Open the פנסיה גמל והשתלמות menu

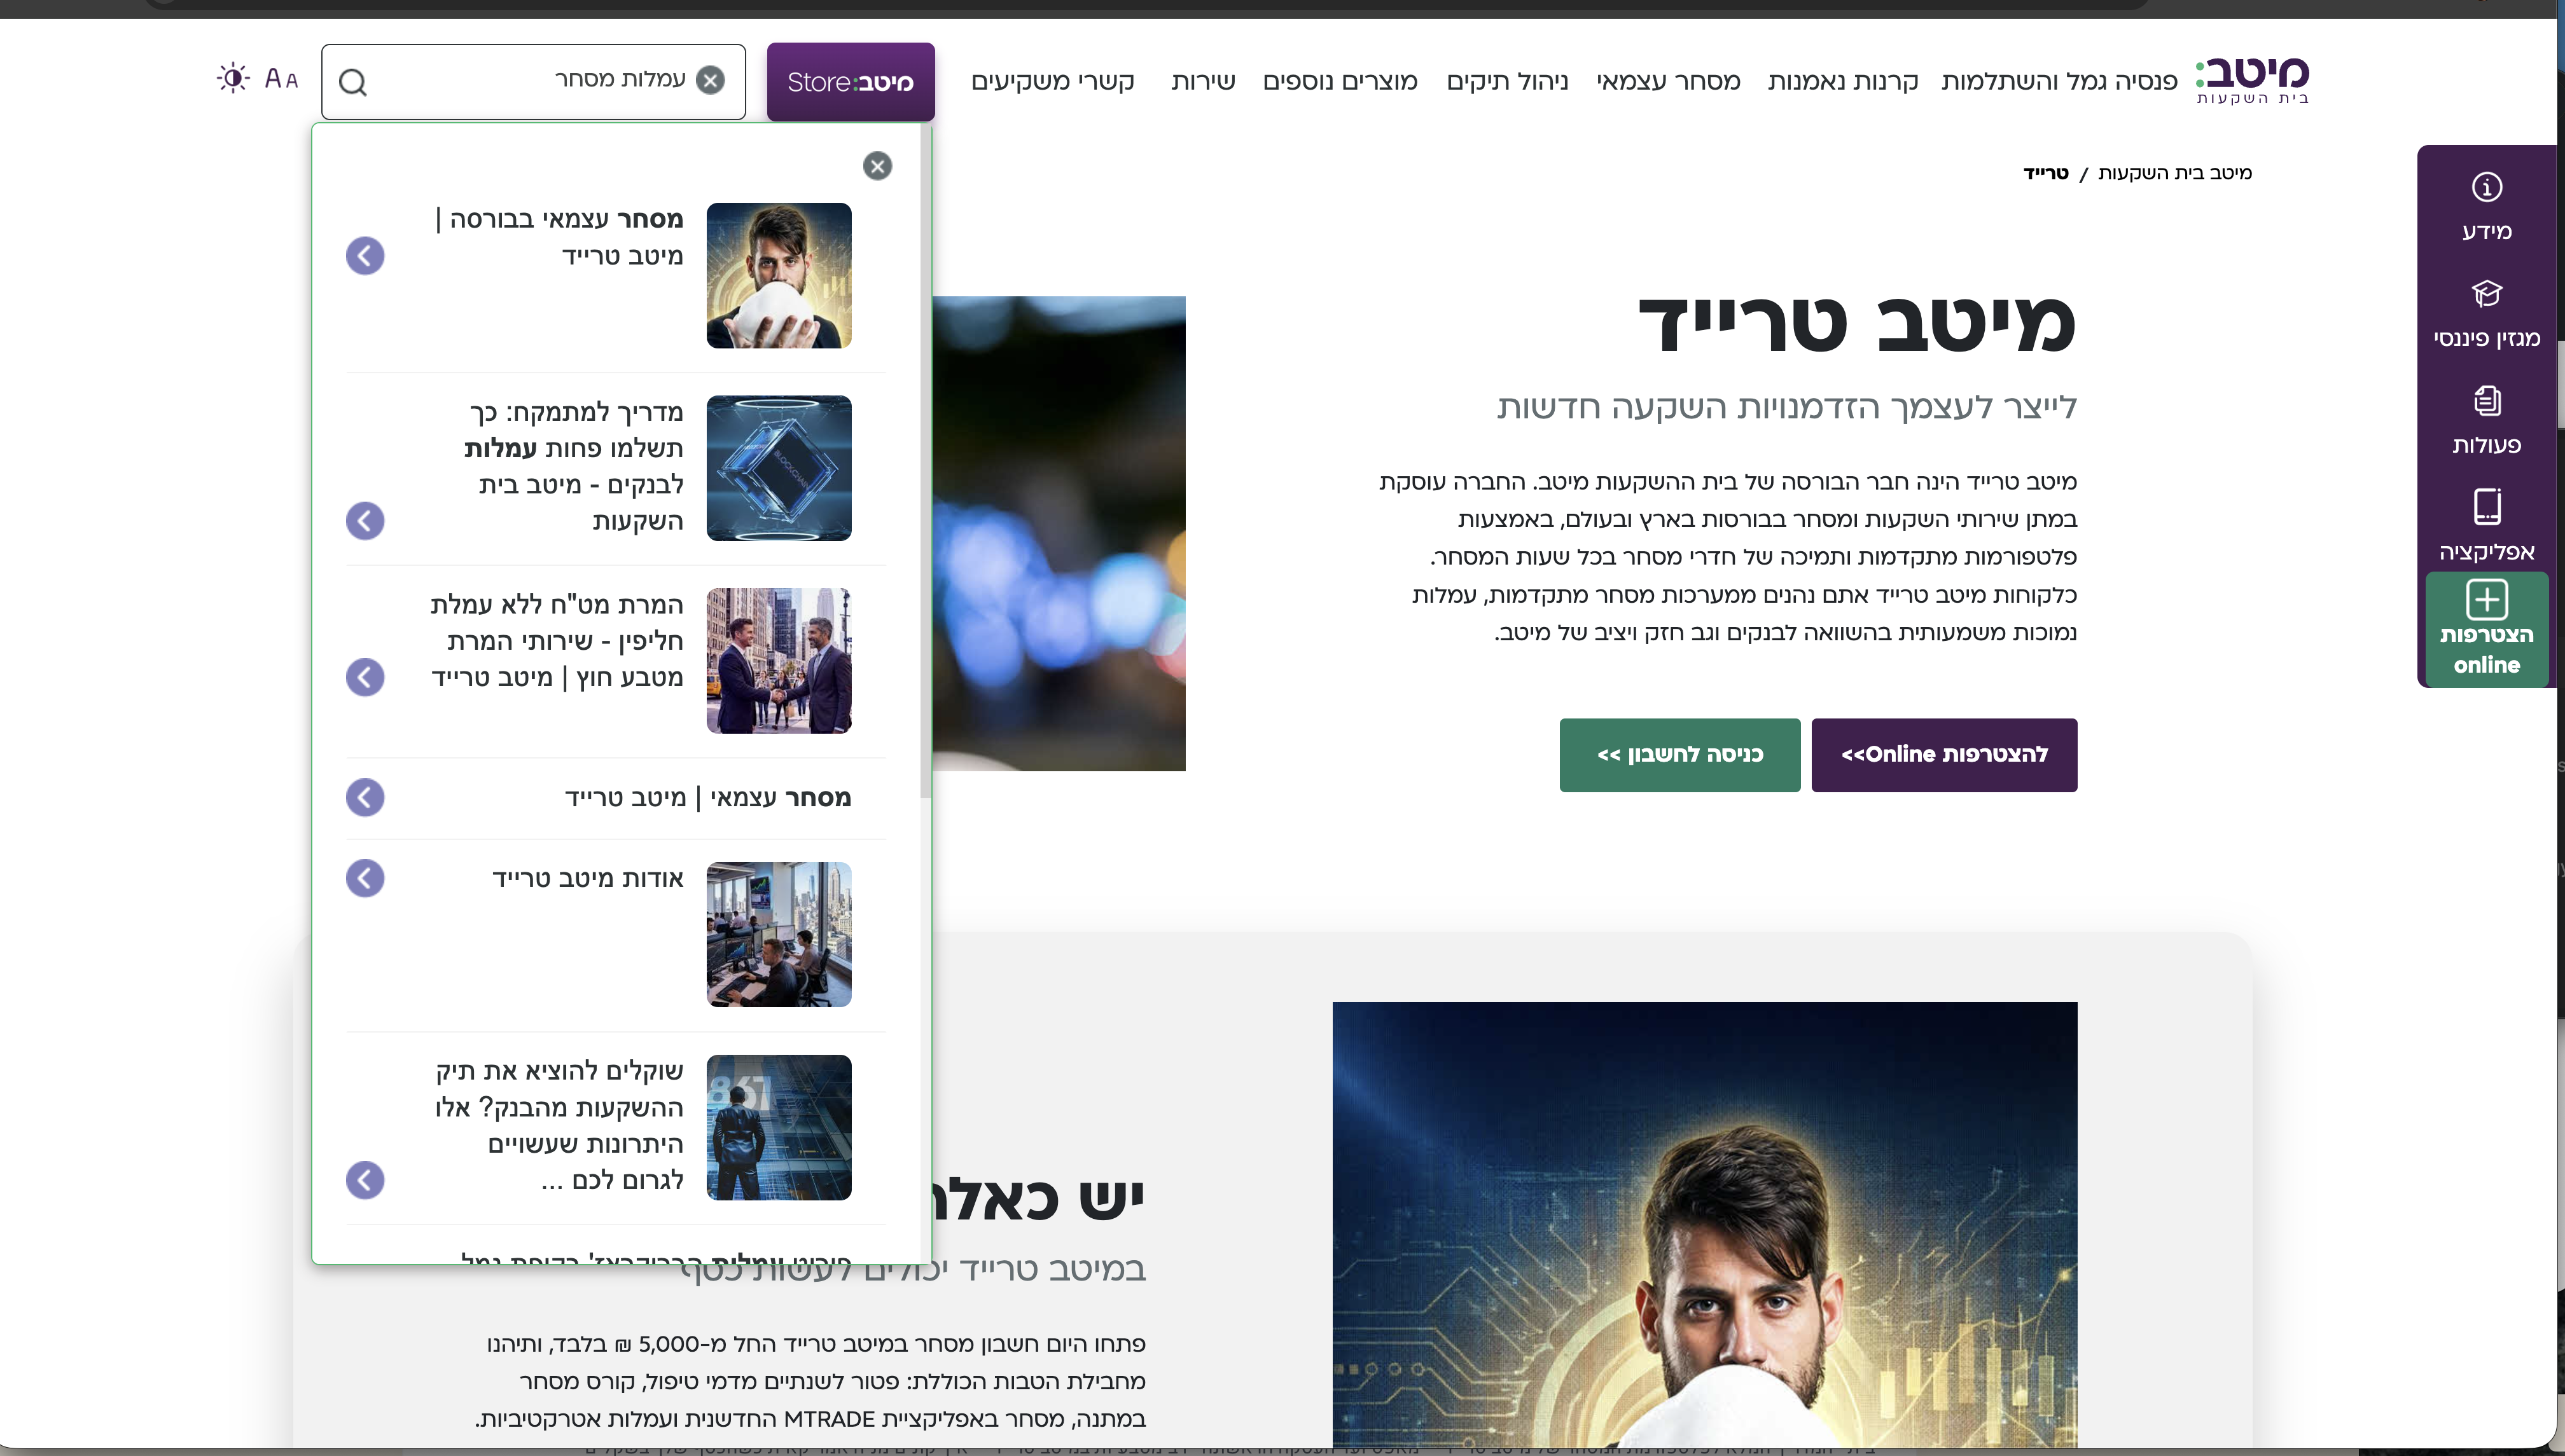point(2059,82)
